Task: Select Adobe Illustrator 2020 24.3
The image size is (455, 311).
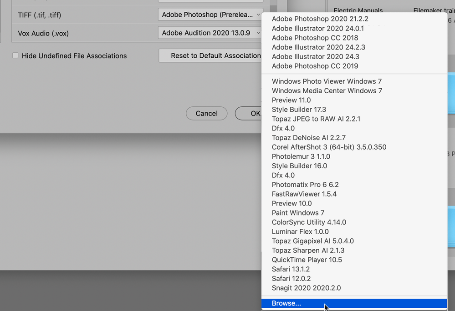Action: coord(354,56)
